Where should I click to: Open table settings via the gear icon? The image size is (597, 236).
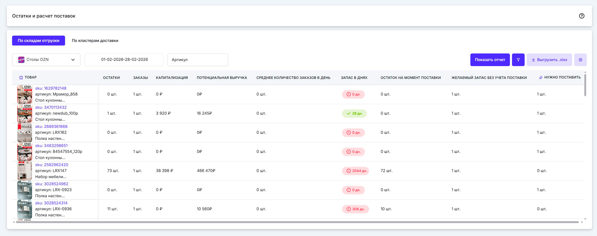[x=580, y=60]
